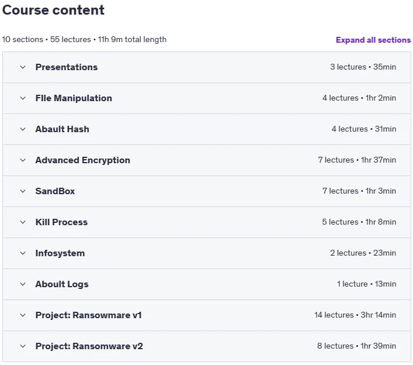This screenshot has height=365, width=413.
Task: Click the Advanced Encryption heading
Action: coord(83,160)
